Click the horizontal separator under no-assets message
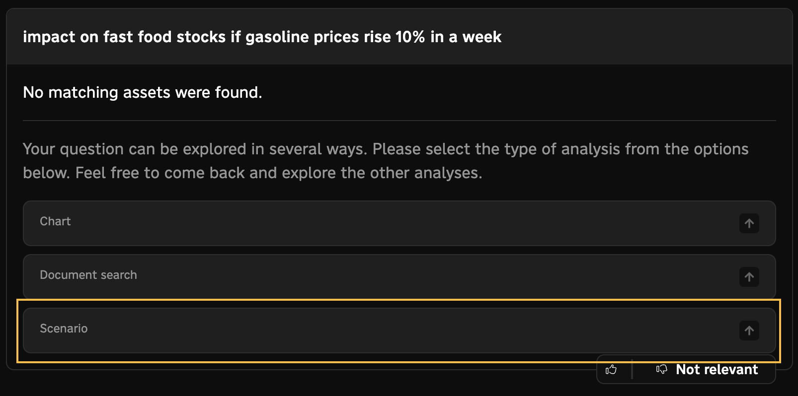The image size is (798, 396). tap(399, 121)
